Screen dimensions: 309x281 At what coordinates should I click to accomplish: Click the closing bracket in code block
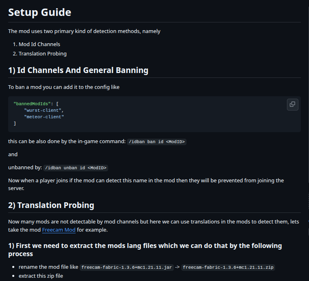pos(15,124)
